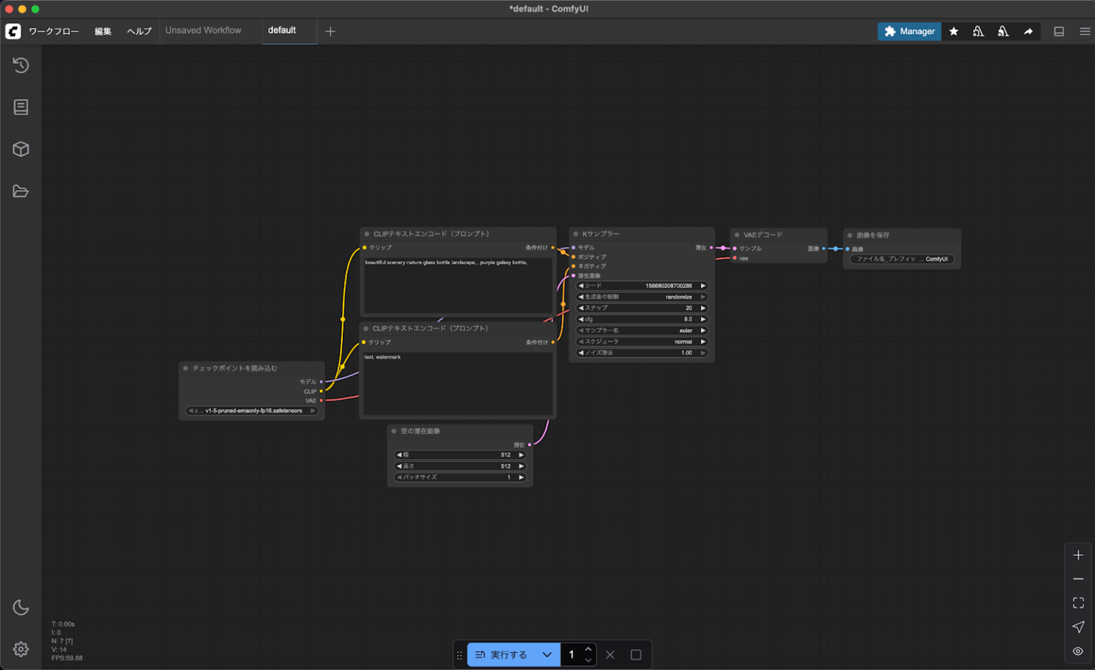Toggle link visibility with the eye icon
1095x670 pixels.
coord(1078,651)
